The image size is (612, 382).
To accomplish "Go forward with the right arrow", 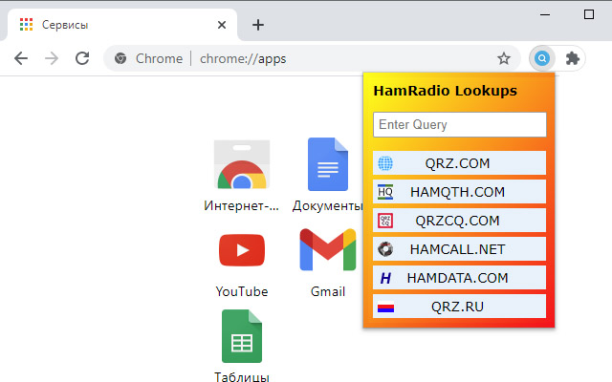I will (52, 58).
